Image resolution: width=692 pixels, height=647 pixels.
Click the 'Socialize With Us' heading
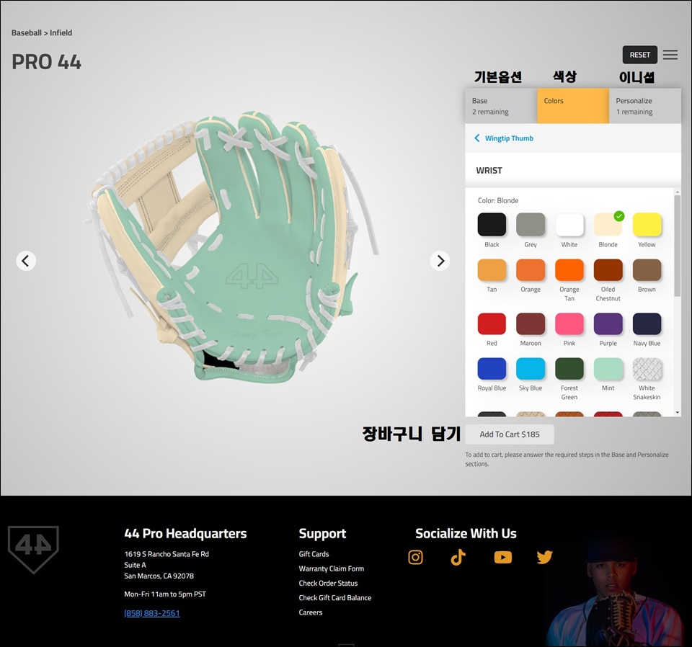(466, 534)
